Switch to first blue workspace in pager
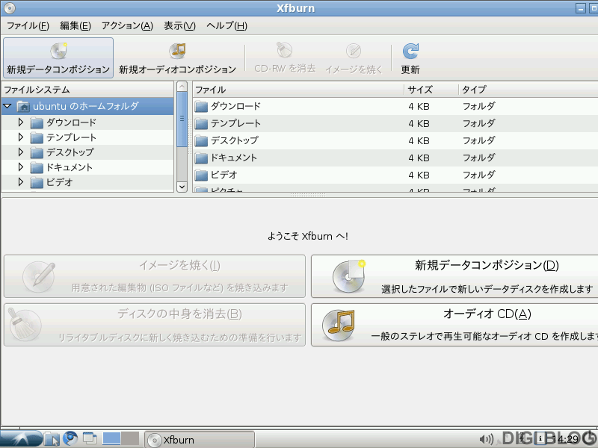This screenshot has height=448, width=598. click(x=111, y=438)
